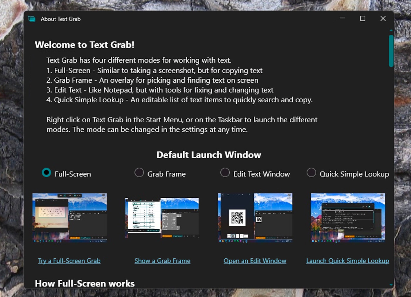
Task: Click the How Full-Screen works heading
Action: [x=85, y=283]
